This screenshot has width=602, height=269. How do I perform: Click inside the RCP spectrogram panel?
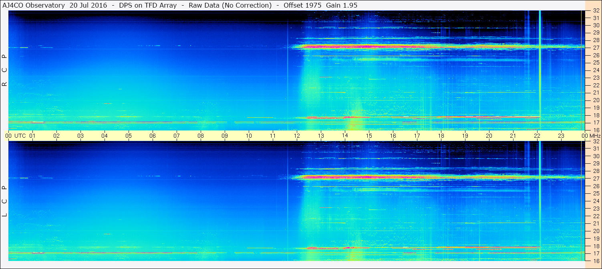click(x=296, y=70)
